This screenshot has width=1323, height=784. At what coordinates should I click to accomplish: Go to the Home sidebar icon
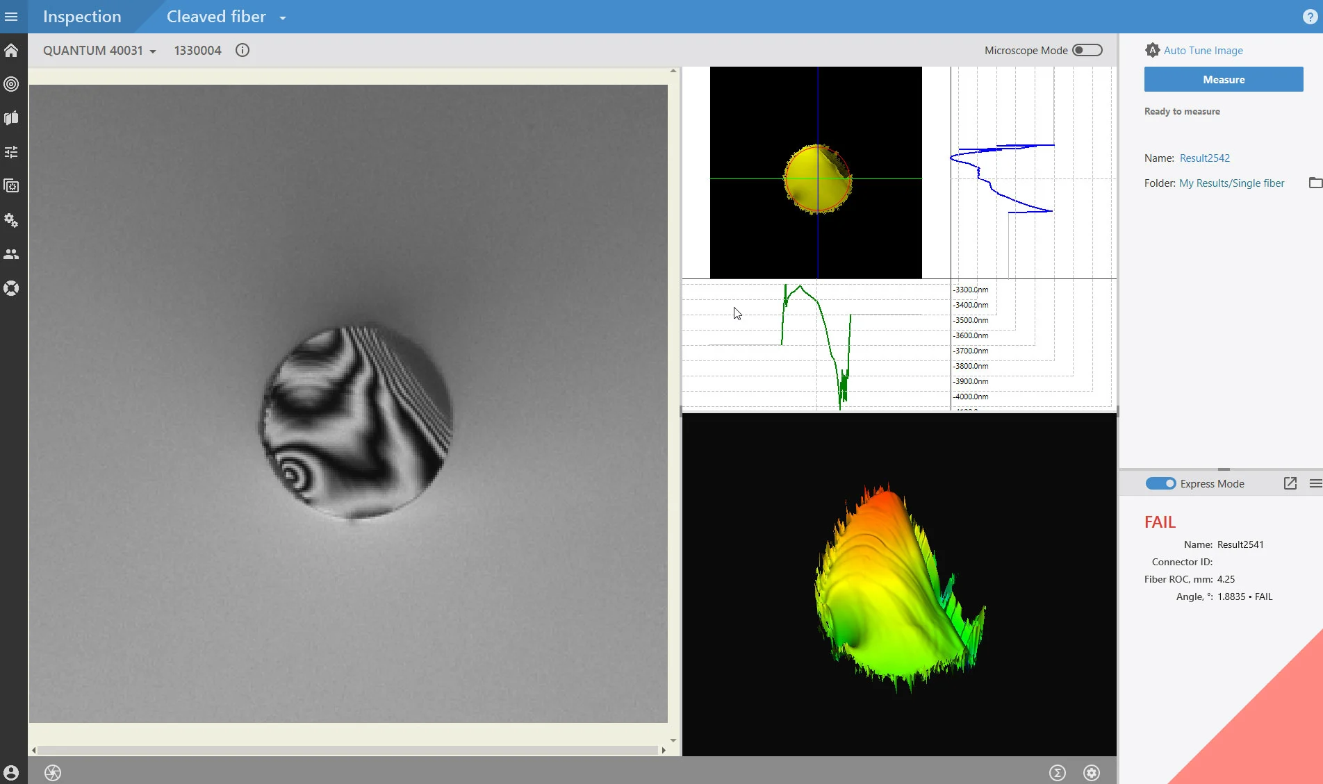[x=11, y=51]
